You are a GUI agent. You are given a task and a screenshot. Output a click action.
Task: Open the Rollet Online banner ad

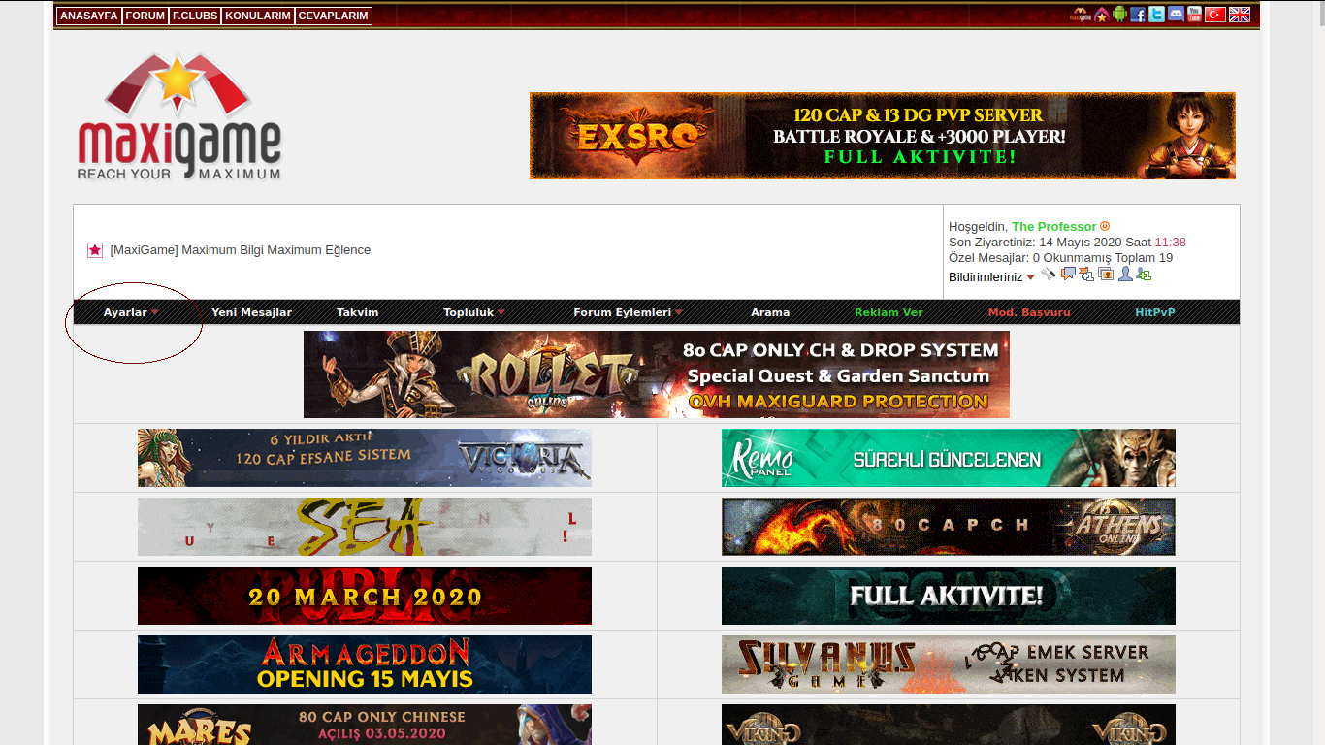coord(657,374)
